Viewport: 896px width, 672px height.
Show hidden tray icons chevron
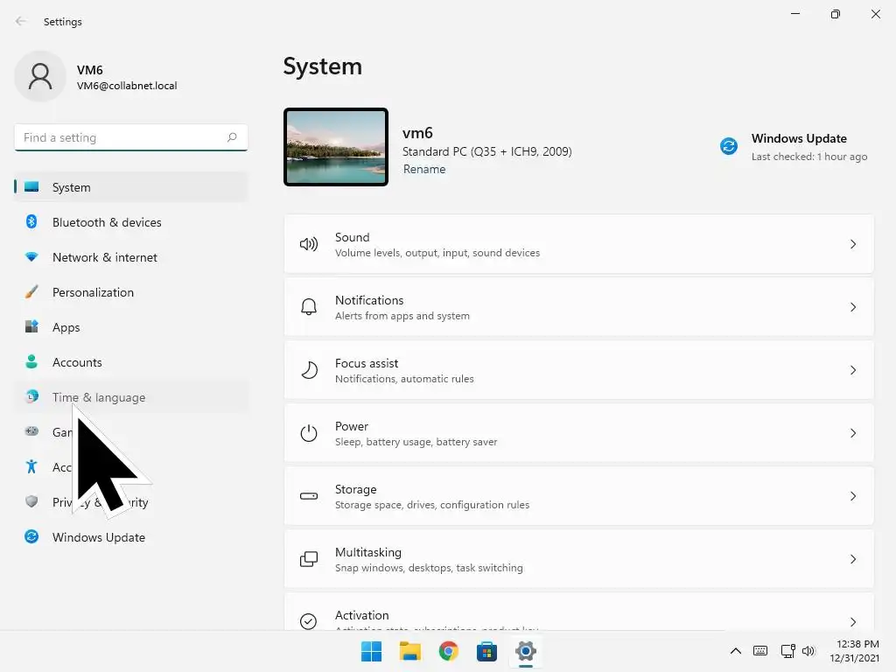[x=736, y=651]
